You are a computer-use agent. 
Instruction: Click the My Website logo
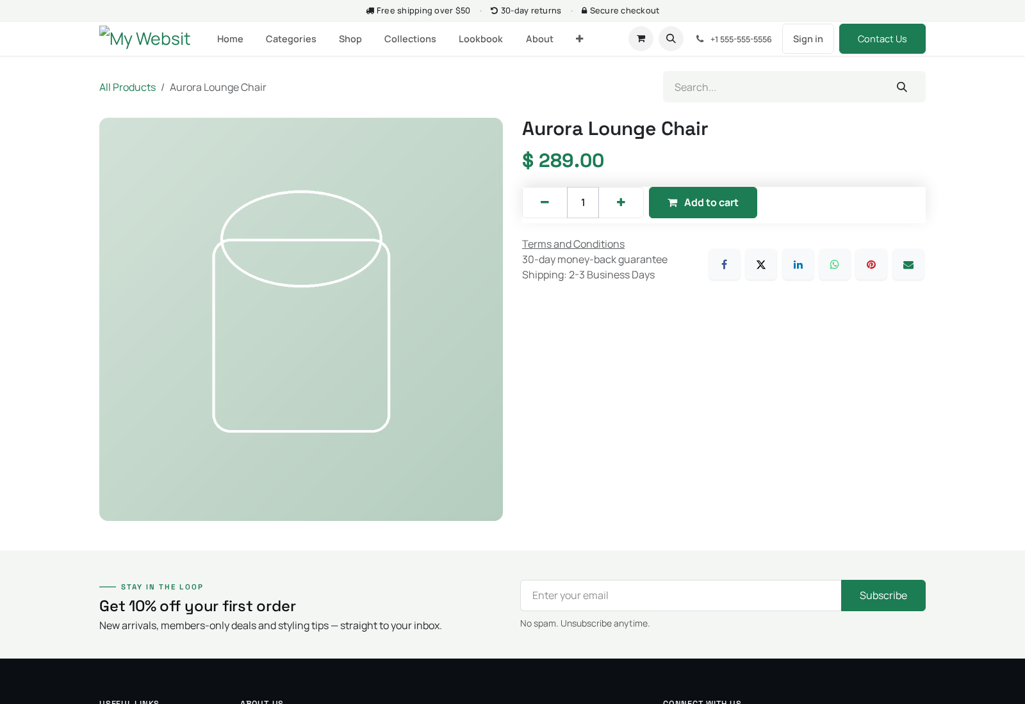click(x=145, y=39)
